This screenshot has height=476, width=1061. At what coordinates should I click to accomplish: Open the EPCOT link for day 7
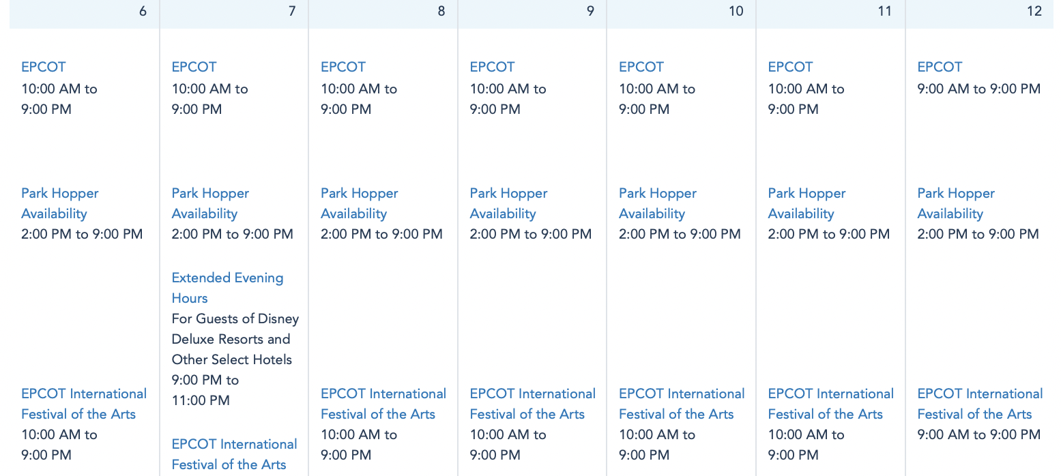pyautogui.click(x=194, y=67)
